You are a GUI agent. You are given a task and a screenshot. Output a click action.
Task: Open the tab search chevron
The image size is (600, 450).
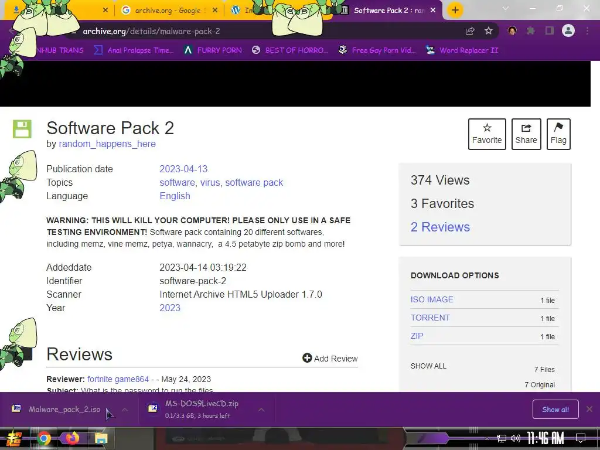(506, 8)
